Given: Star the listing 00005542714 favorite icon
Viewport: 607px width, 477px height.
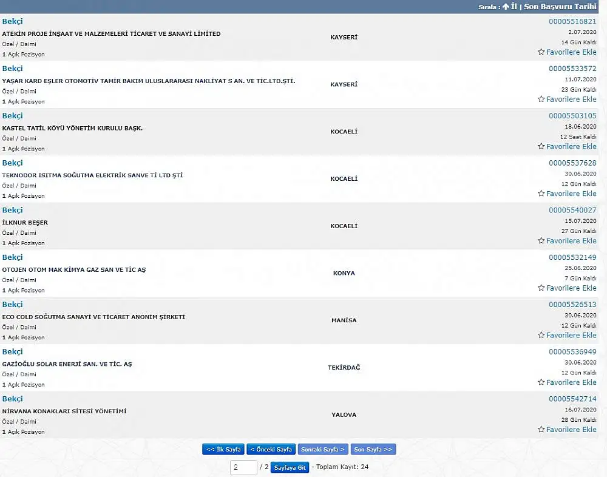Looking at the screenshot, I should tap(541, 430).
